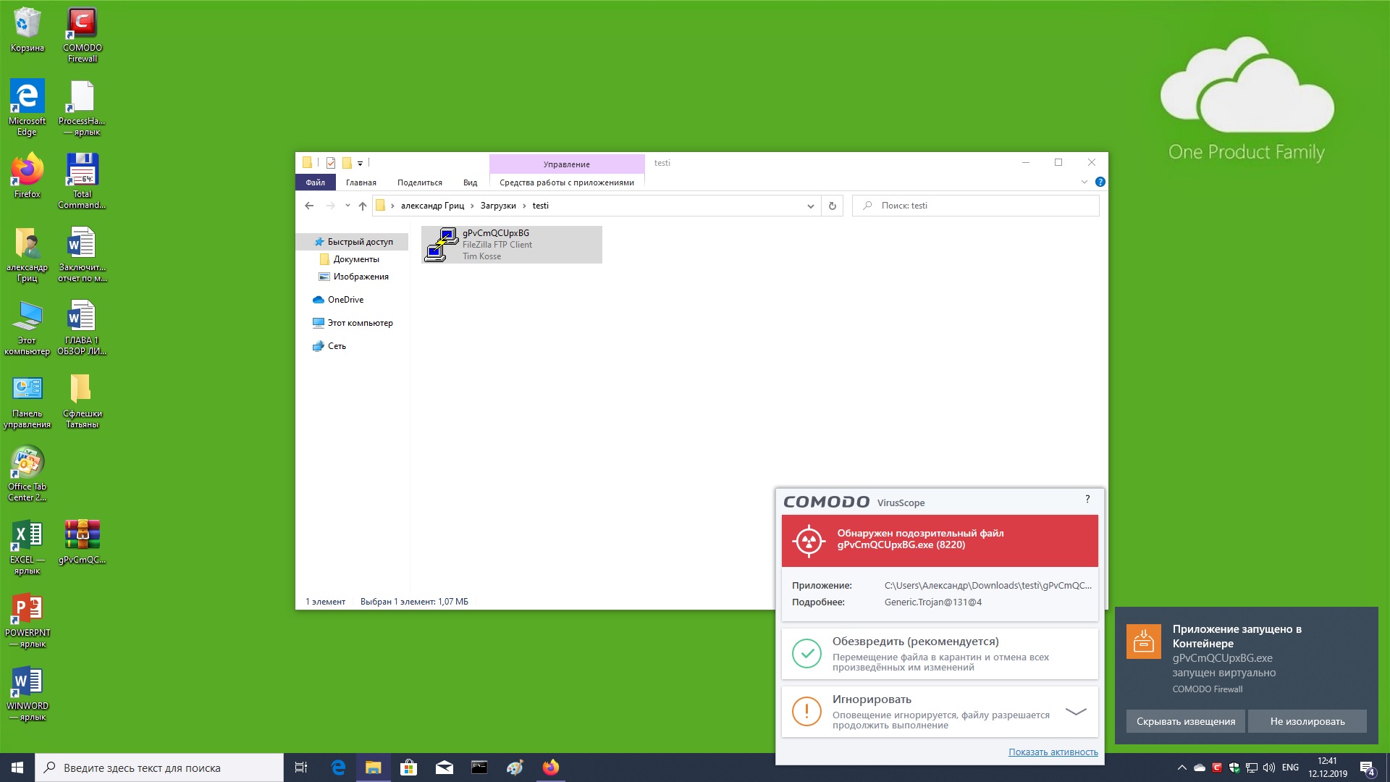Expand the address bar history dropdown
1390x782 pixels.
tap(810, 206)
